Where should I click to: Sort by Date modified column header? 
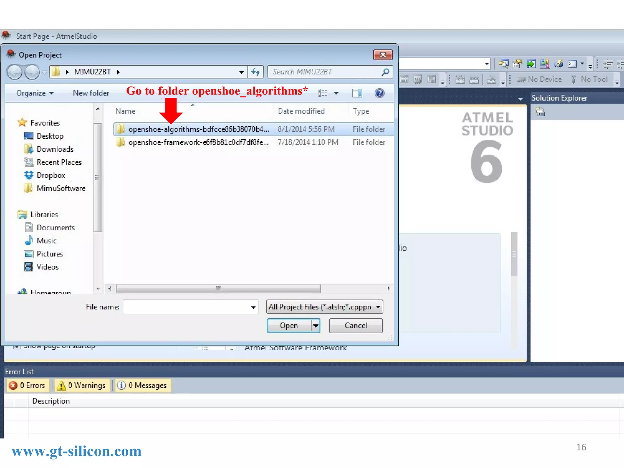(x=301, y=111)
